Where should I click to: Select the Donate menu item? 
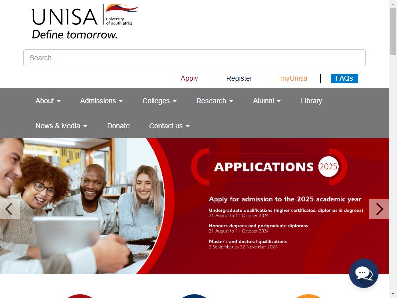click(118, 126)
